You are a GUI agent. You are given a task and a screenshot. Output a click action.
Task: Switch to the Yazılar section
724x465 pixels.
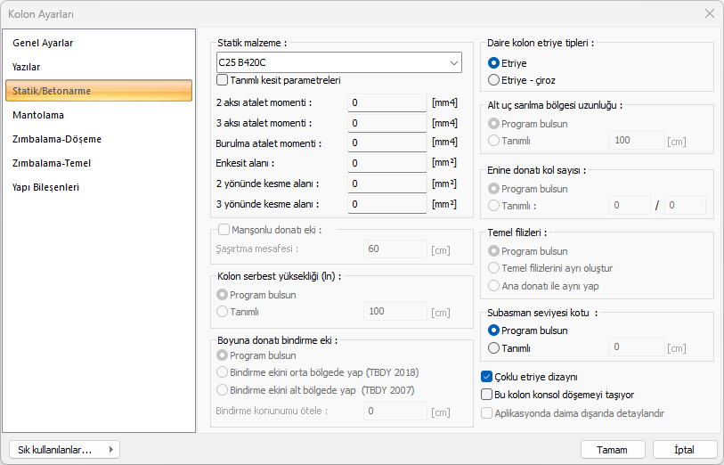[27, 67]
